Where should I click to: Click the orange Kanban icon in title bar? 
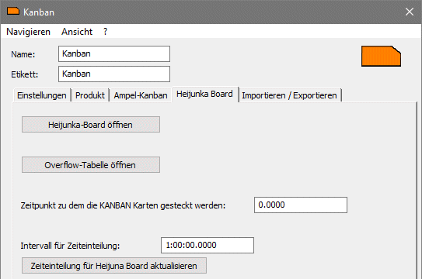click(13, 12)
